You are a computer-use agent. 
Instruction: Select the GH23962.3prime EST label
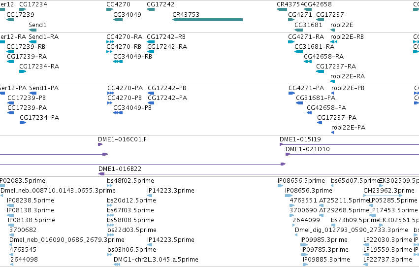[x=389, y=191]
